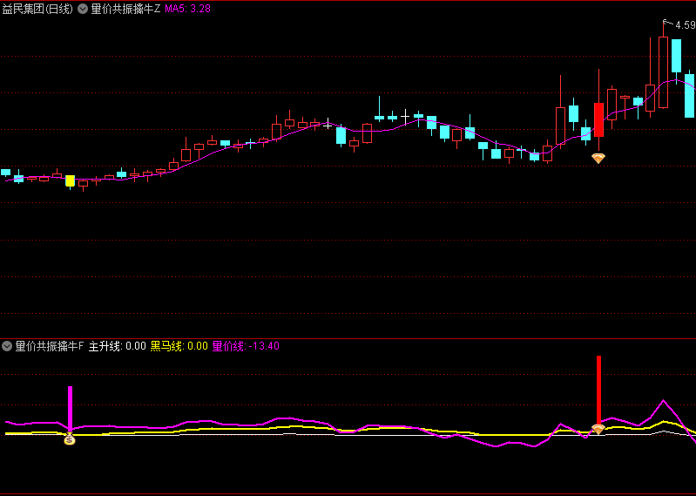The height and width of the screenshot is (496, 696).
Task: Click the 4.59 high price marker
Action: (684, 25)
